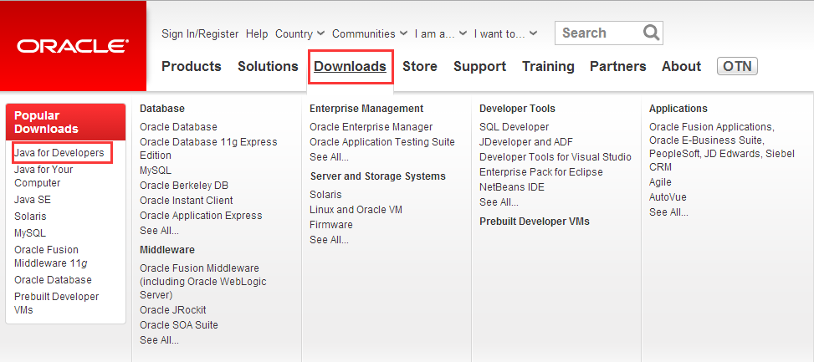Select Enterprise Pack for Eclipse
Screen dimensions: 814x362
pos(541,171)
